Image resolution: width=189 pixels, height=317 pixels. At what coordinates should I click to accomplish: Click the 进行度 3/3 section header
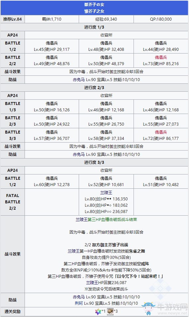94,162
